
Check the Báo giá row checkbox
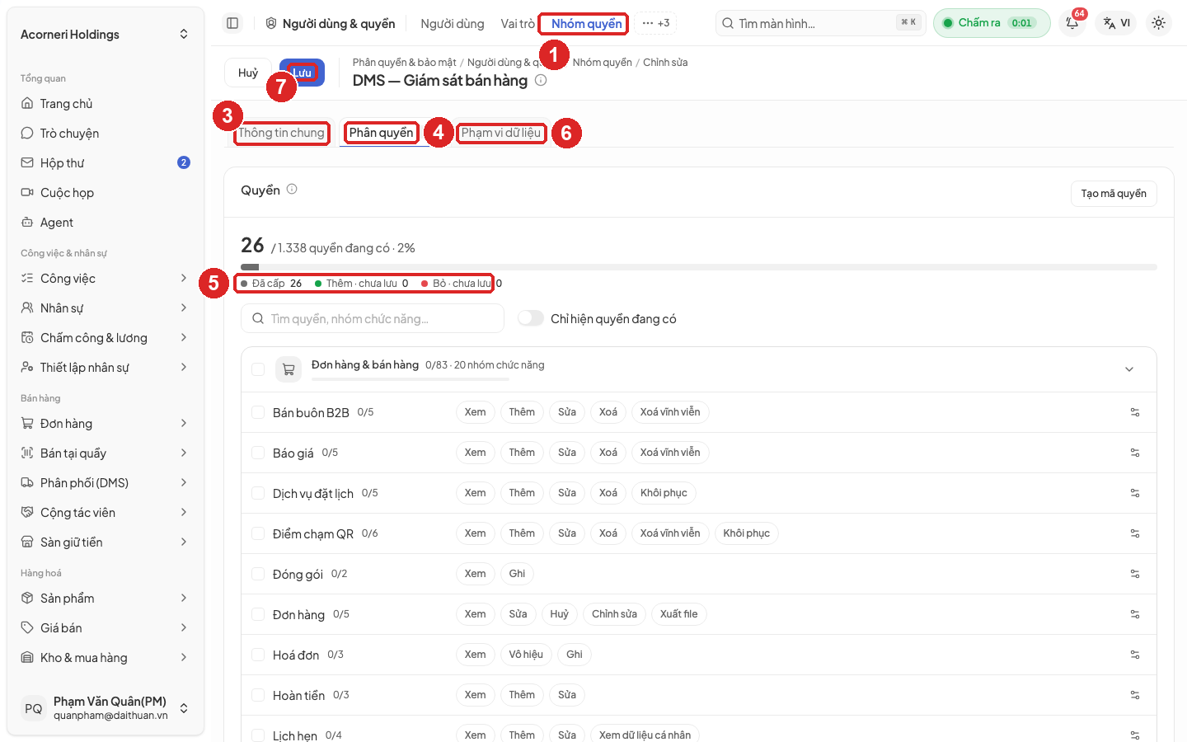tap(258, 453)
